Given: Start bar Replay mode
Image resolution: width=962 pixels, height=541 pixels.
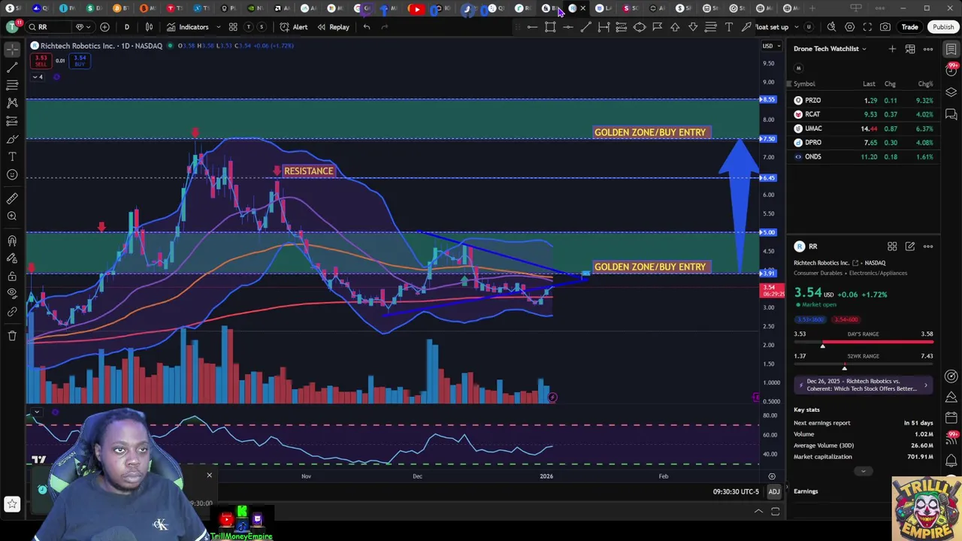Looking at the screenshot, I should [x=333, y=27].
